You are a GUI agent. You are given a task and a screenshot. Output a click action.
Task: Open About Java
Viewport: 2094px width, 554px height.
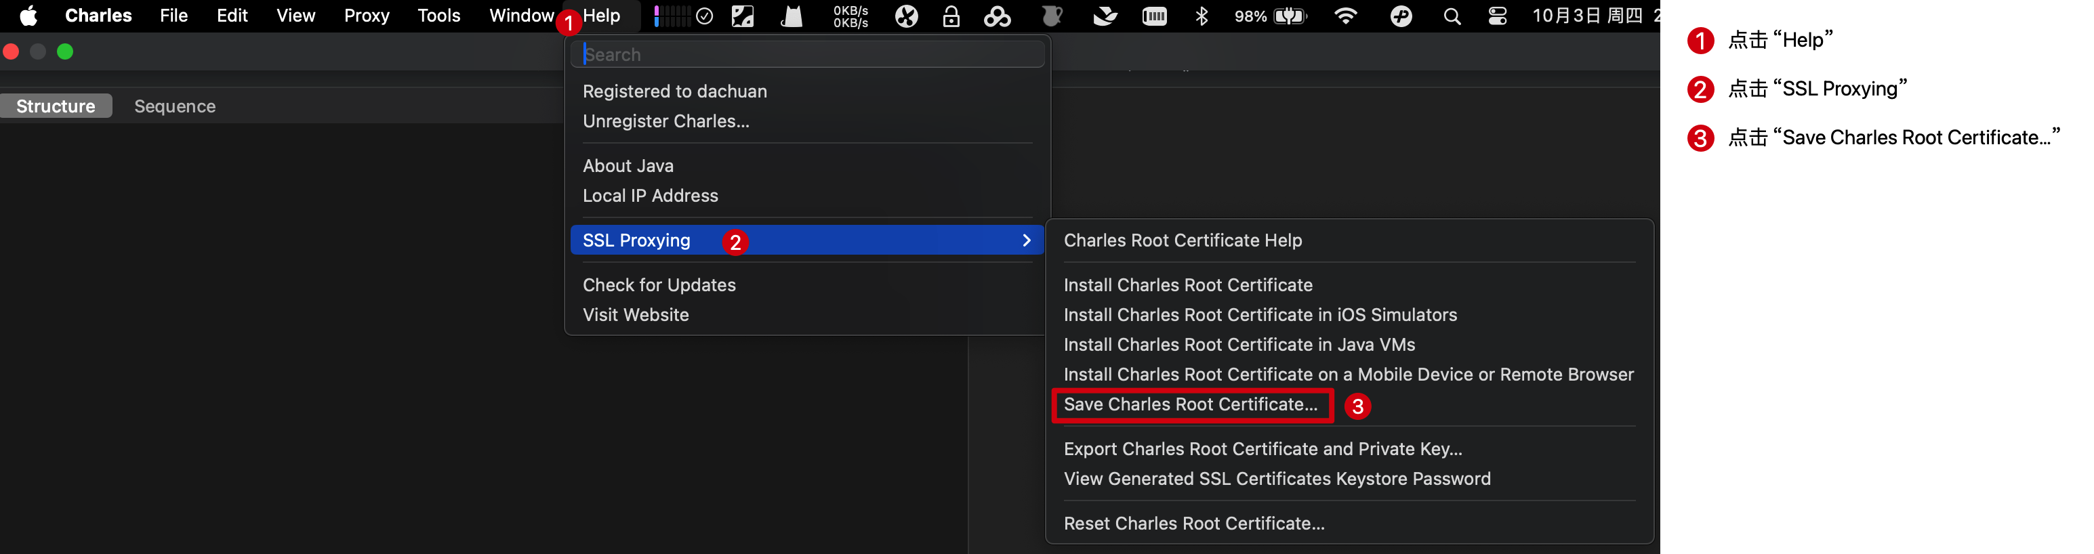point(628,166)
